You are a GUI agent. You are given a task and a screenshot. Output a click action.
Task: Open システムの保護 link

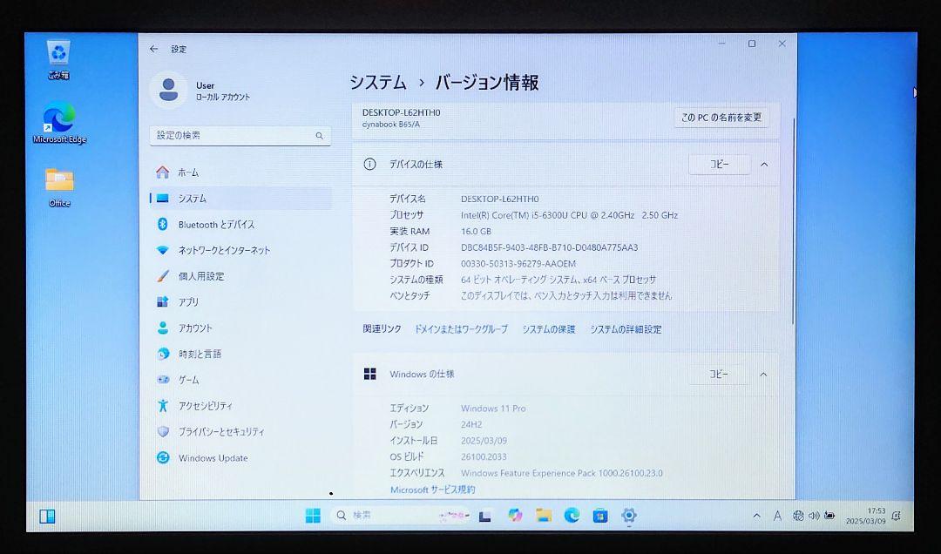[549, 329]
